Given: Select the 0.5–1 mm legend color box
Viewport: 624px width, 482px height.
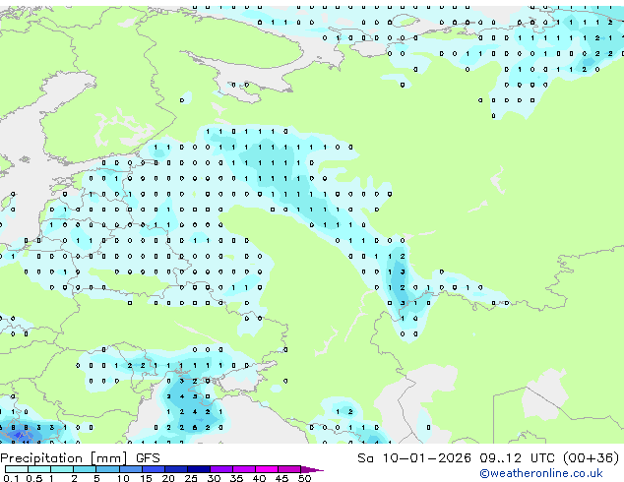Looking at the screenshot, I should tap(39, 469).
